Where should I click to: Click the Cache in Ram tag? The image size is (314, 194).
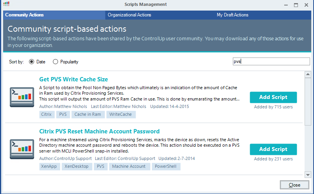point(88,115)
